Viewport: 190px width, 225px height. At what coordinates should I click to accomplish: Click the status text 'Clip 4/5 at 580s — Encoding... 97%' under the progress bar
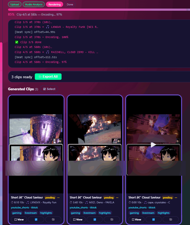(x=39, y=14)
